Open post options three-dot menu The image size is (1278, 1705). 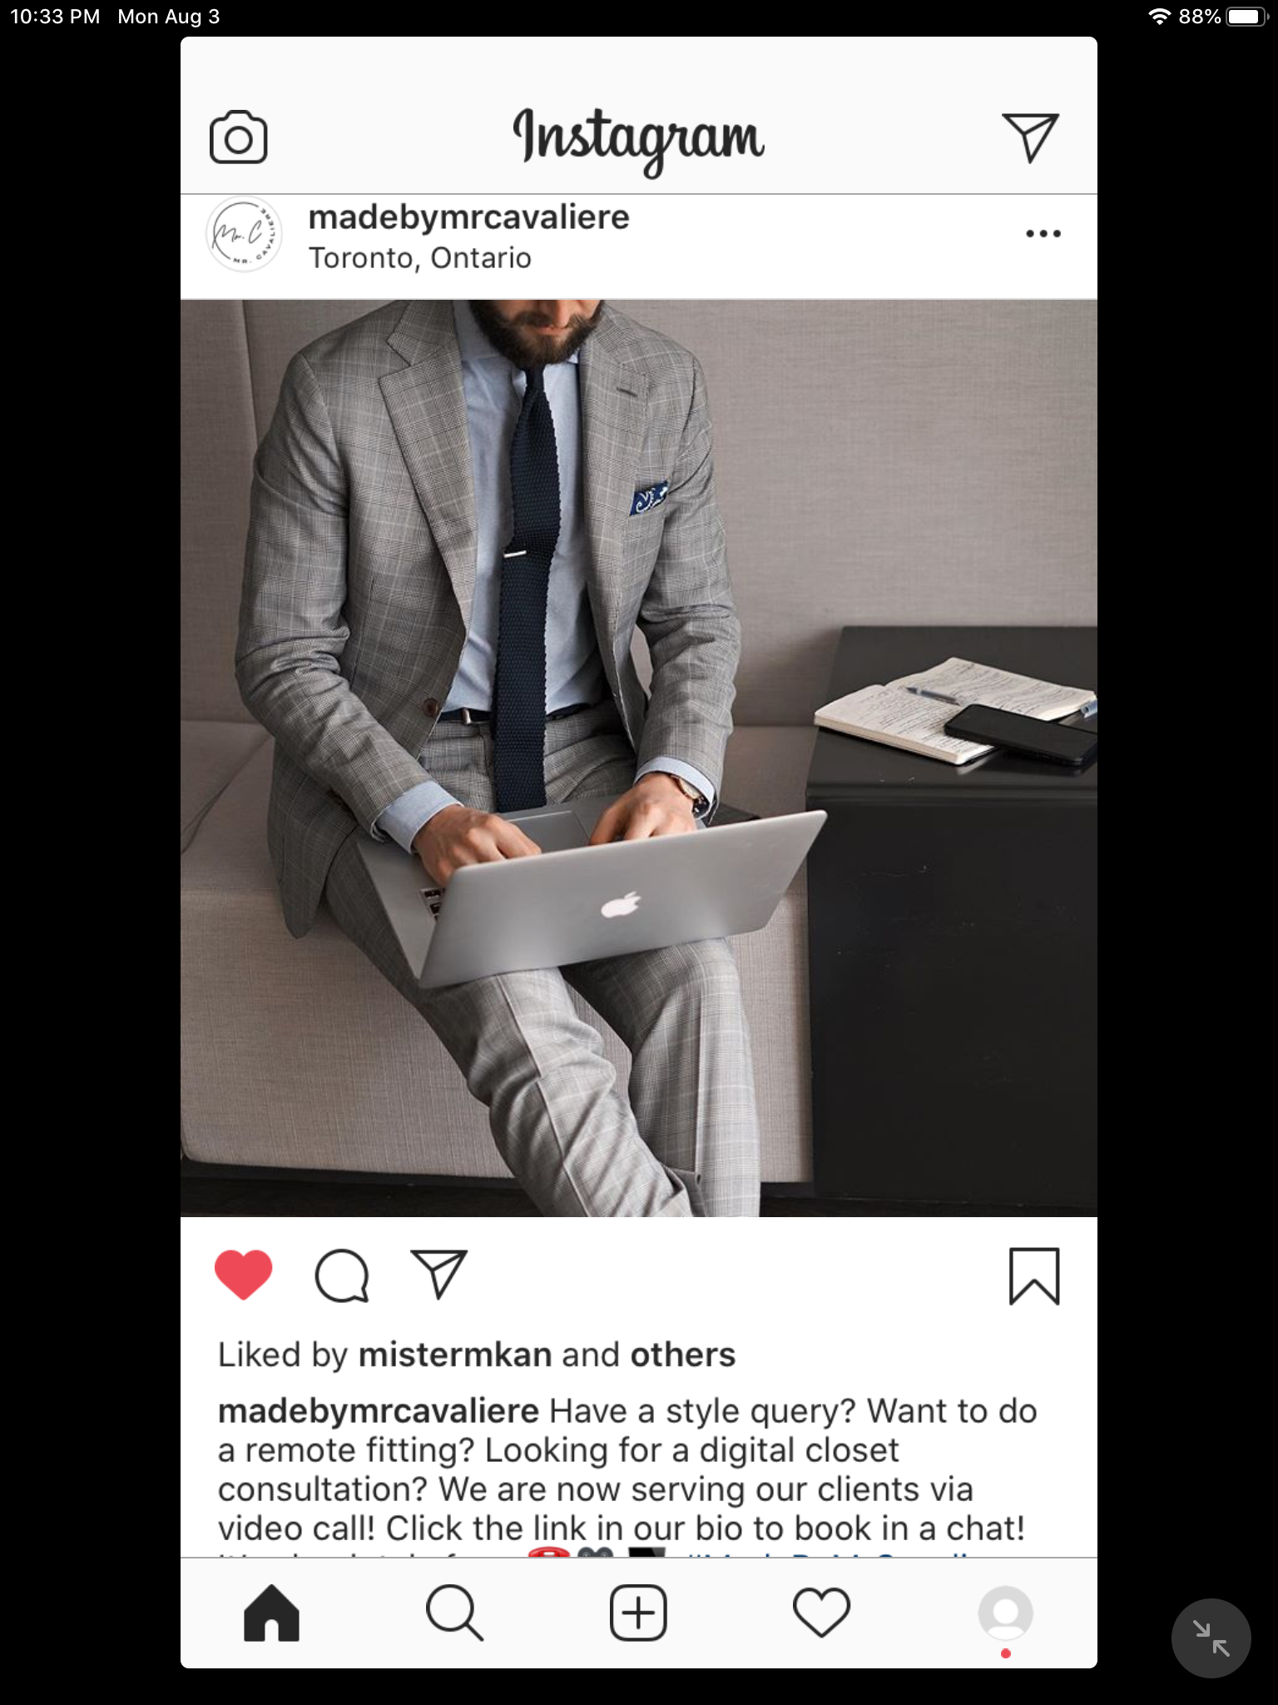(1043, 234)
